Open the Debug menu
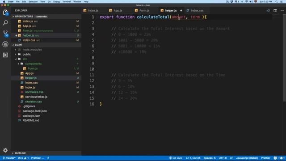 [x=56, y=2]
